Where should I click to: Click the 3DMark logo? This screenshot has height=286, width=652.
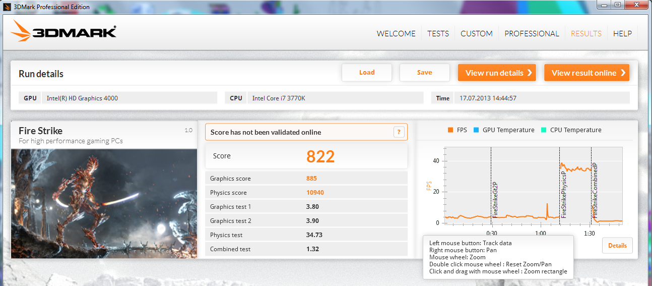pyautogui.click(x=64, y=32)
